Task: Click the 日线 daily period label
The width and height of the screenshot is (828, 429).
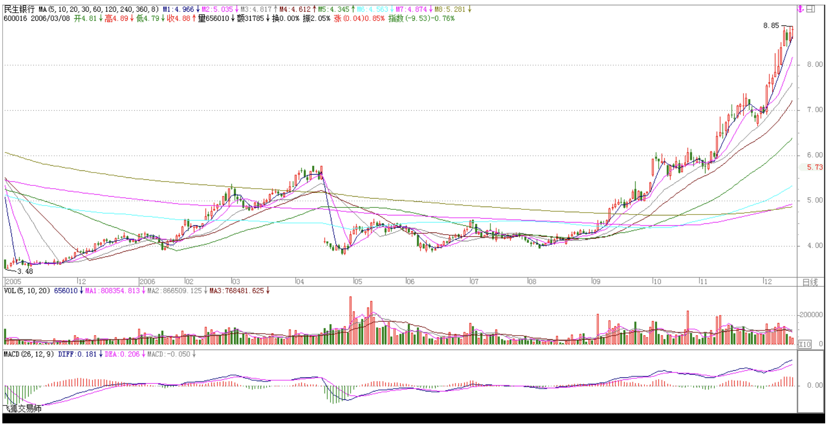Action: pos(810,282)
